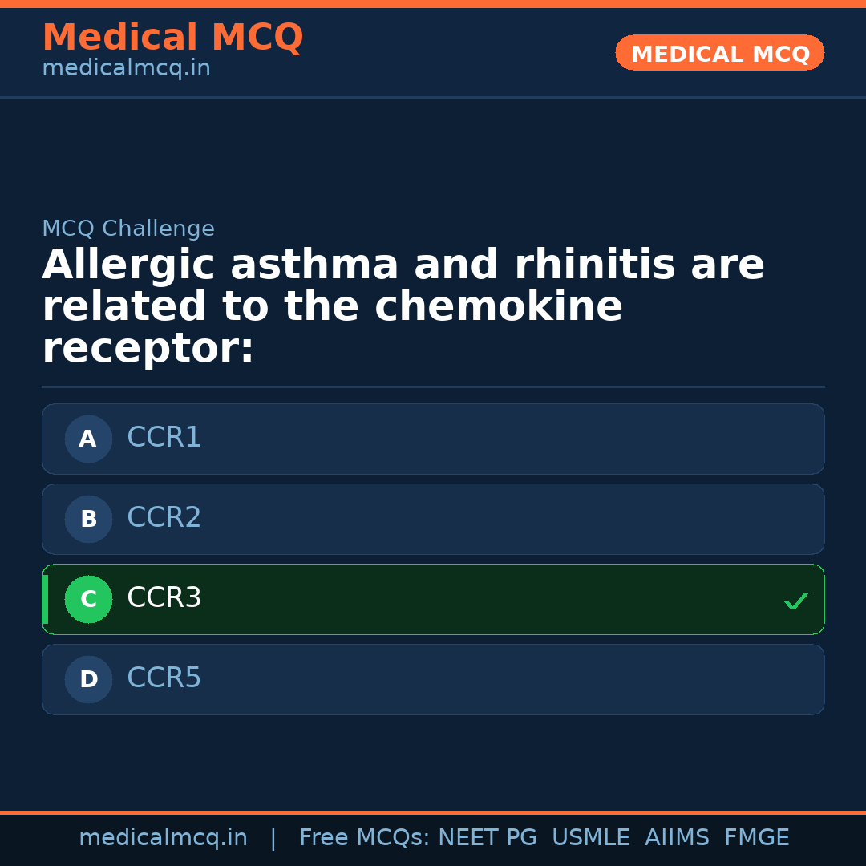Select the CCR5 answer text
This screenshot has height=866, width=866.
tap(164, 678)
